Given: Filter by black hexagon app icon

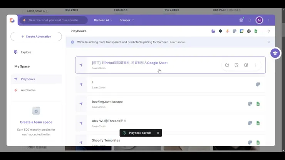Looking at the screenshot, I should click(x=220, y=31).
